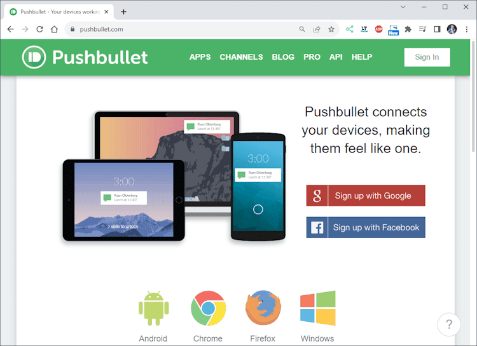Click the AdBlock Plus extension icon
The height and width of the screenshot is (346, 477).
click(x=379, y=29)
